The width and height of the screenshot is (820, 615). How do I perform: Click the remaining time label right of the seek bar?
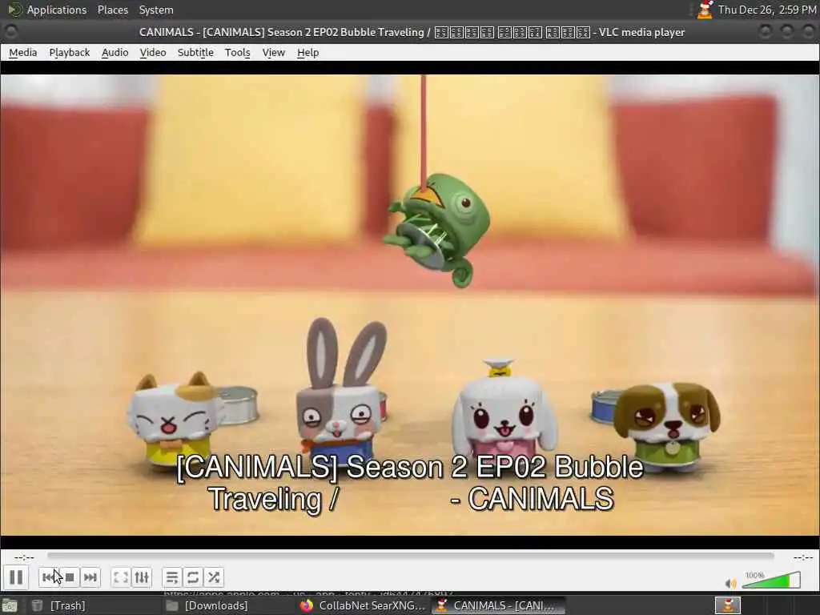[803, 557]
